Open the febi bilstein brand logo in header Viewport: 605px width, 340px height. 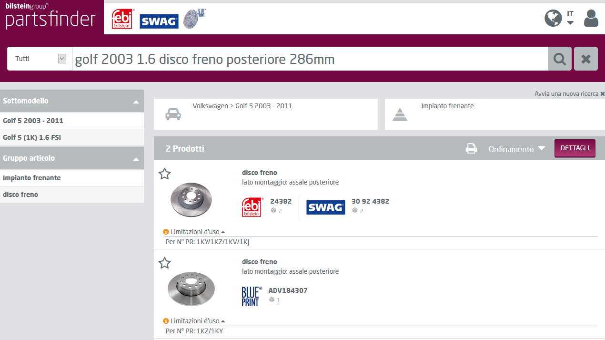click(x=122, y=19)
